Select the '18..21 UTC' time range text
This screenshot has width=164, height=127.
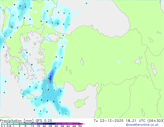(136, 121)
